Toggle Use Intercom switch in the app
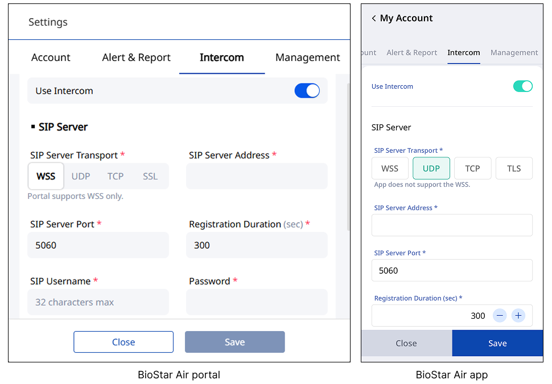This screenshot has height=384, width=552. pyautogui.click(x=522, y=86)
